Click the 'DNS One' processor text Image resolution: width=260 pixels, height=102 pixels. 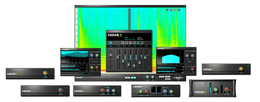[x=140, y=39]
